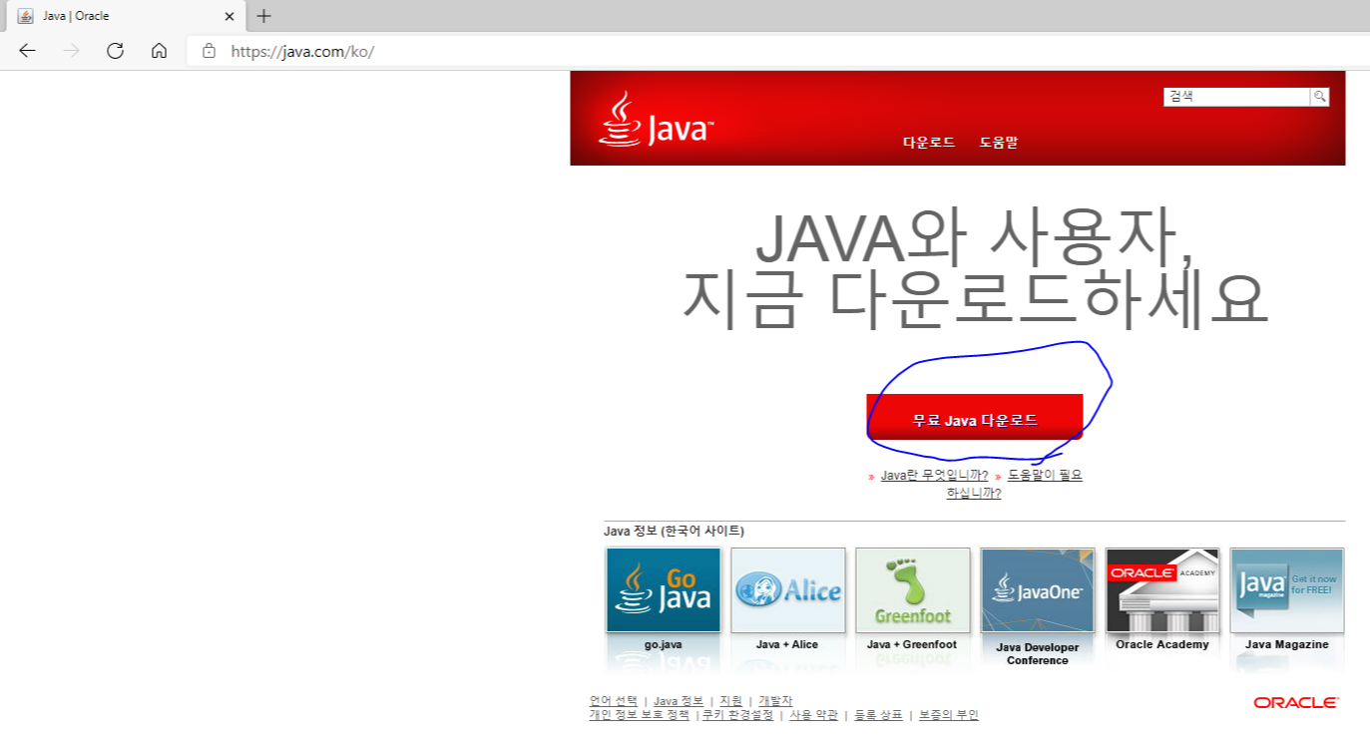The width and height of the screenshot is (1370, 739).
Task: Click the Java + Alice caption text
Action: (787, 644)
